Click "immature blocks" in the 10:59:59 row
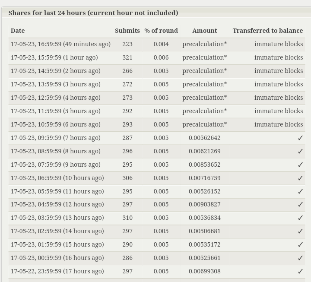This screenshot has height=282, width=311. point(279,124)
